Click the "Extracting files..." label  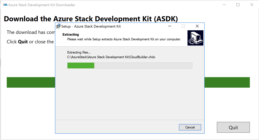tap(79, 52)
